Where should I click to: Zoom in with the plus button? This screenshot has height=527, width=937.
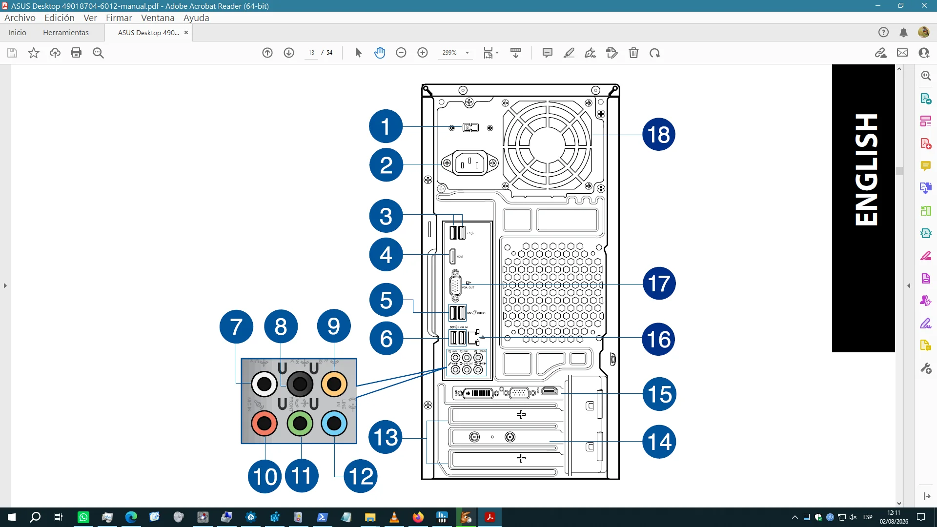pos(423,53)
